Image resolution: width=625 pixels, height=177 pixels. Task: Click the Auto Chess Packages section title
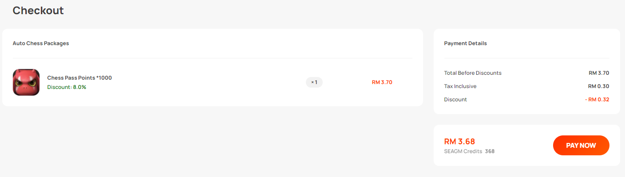tap(41, 43)
